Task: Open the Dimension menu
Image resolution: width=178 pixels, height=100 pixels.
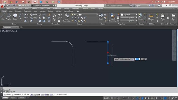Action: coord(57,8)
